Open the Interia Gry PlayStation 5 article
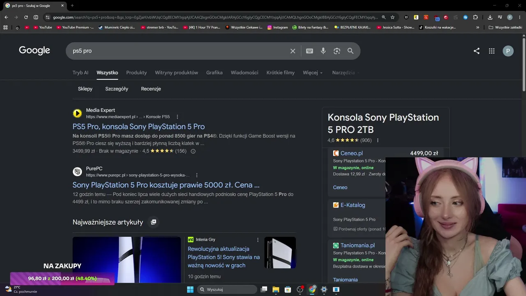The width and height of the screenshot is (526, 296). pyautogui.click(x=224, y=257)
